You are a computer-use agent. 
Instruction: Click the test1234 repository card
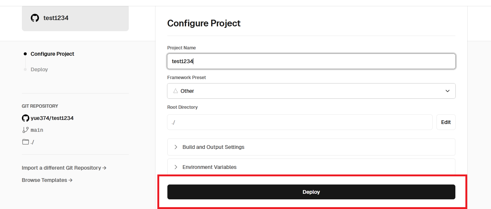[x=75, y=18]
